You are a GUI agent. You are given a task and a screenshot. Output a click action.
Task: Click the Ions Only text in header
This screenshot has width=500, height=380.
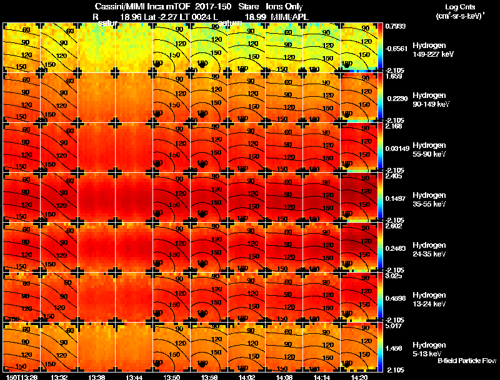point(284,7)
